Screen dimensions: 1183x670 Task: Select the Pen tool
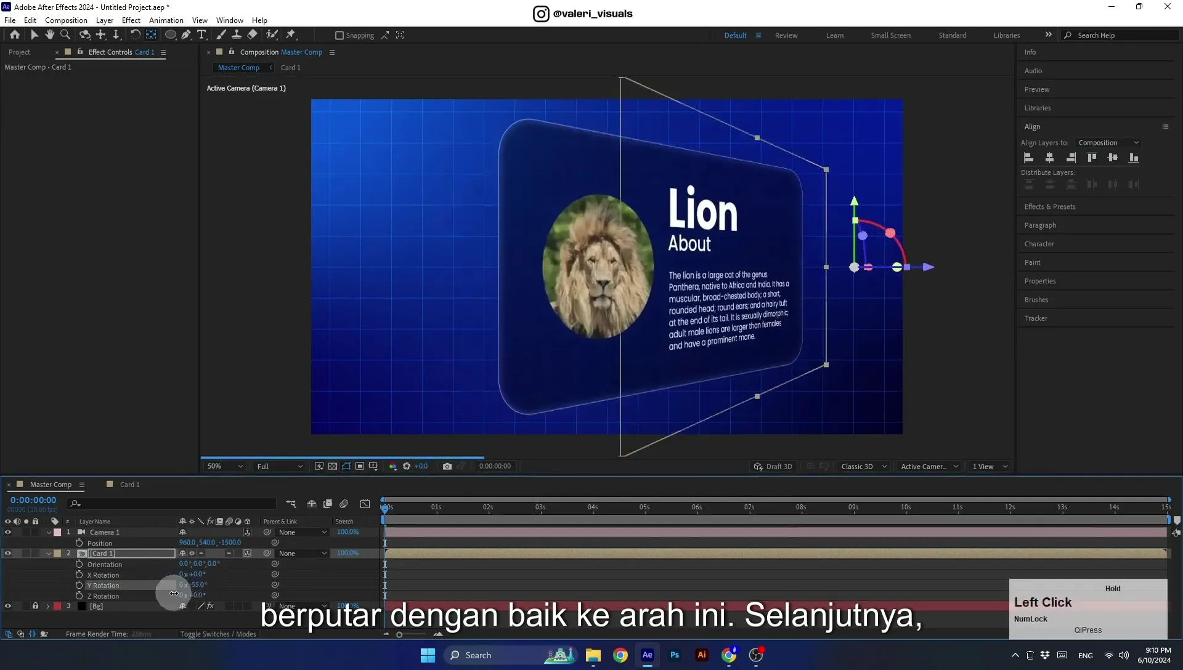pyautogui.click(x=186, y=35)
